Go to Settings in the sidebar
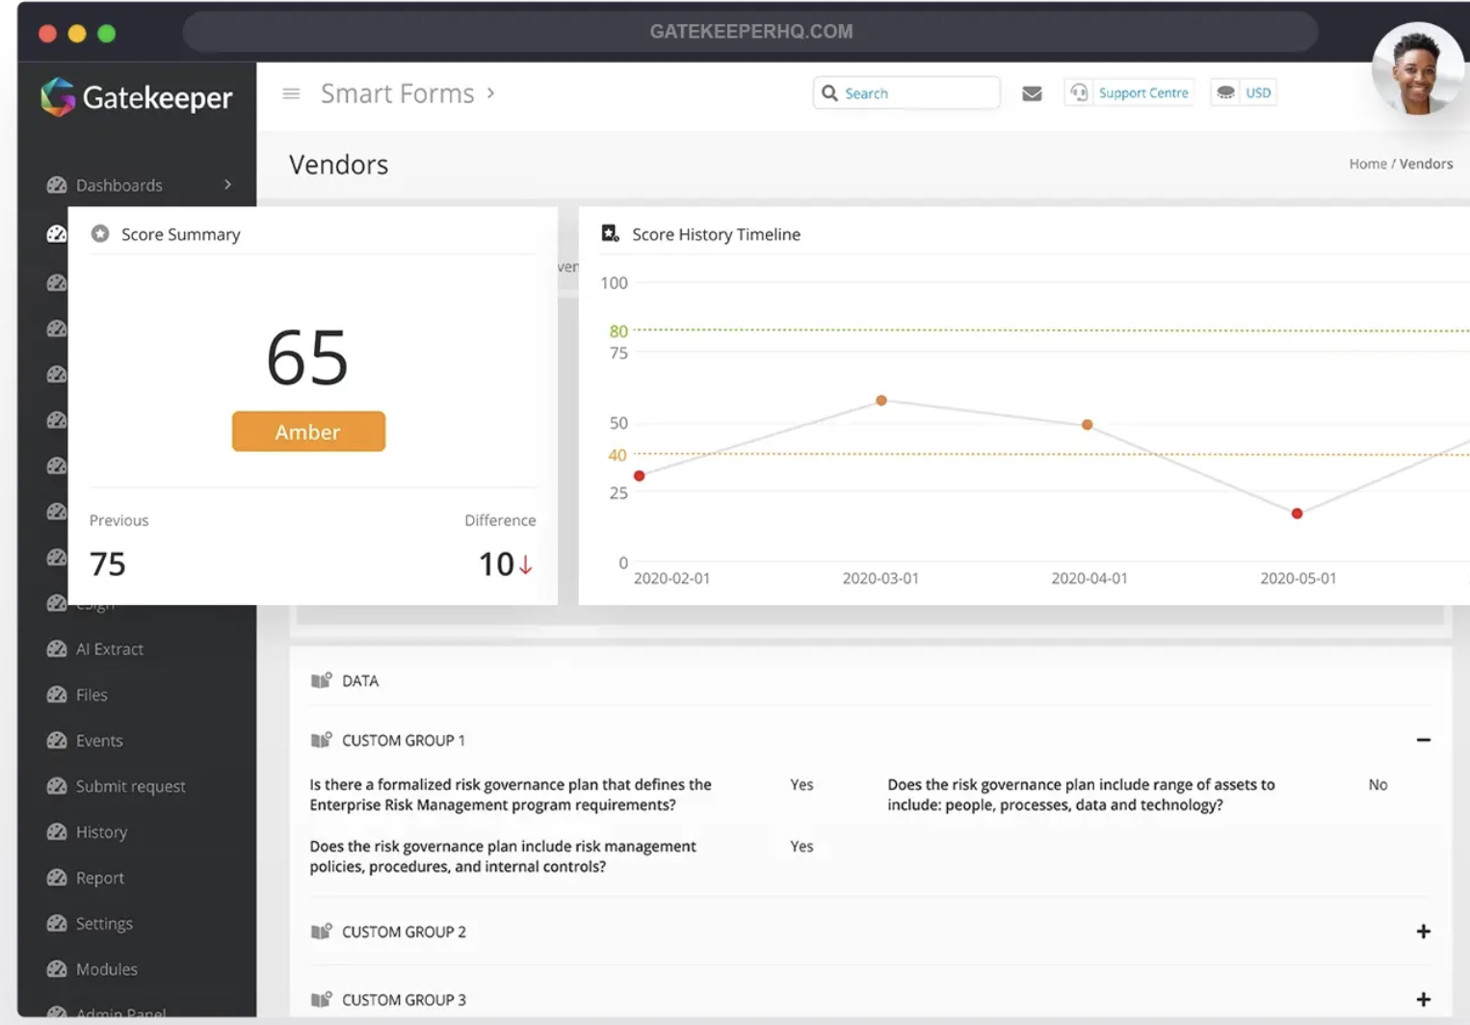1470x1025 pixels. pos(104,923)
